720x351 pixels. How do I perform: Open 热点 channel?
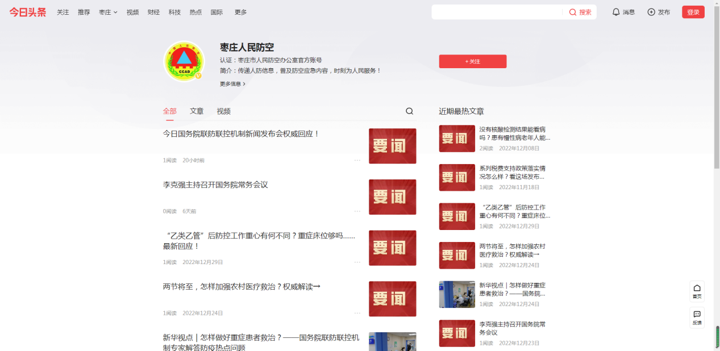pos(195,12)
